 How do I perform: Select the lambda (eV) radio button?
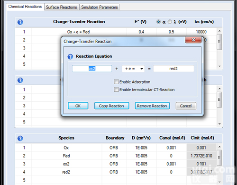(170, 22)
